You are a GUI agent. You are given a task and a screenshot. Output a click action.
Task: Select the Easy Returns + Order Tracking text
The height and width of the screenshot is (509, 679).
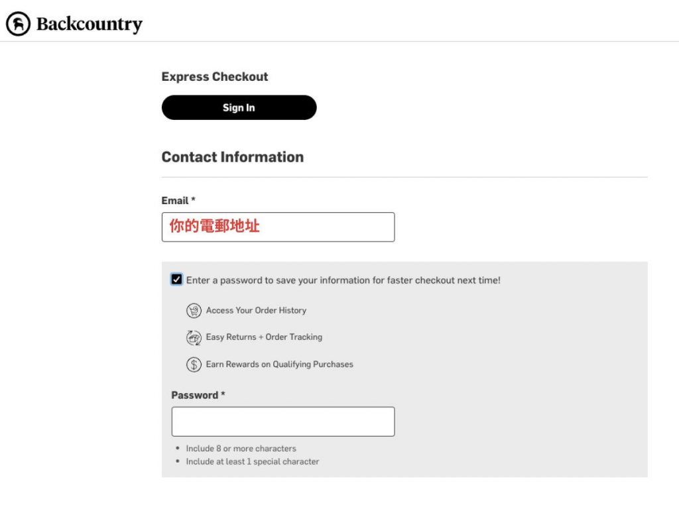pyautogui.click(x=264, y=337)
